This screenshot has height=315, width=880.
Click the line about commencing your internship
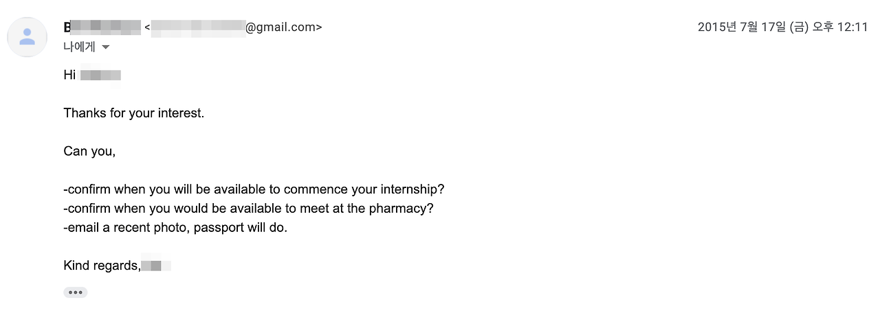click(x=254, y=189)
